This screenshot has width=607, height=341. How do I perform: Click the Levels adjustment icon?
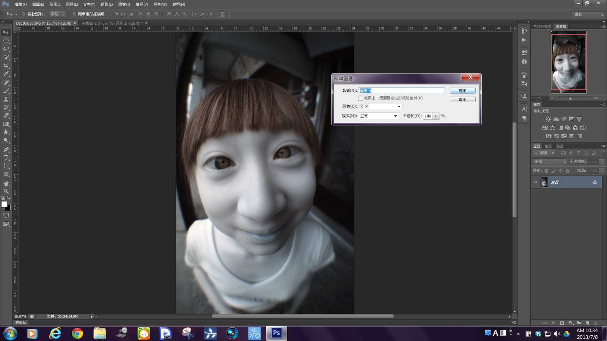[556, 119]
